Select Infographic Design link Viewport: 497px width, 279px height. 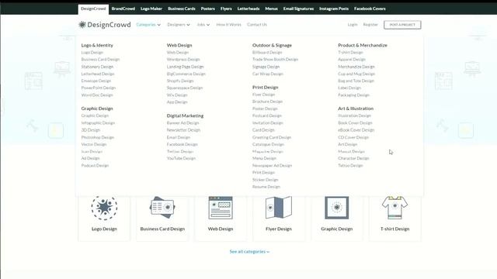[98, 123]
